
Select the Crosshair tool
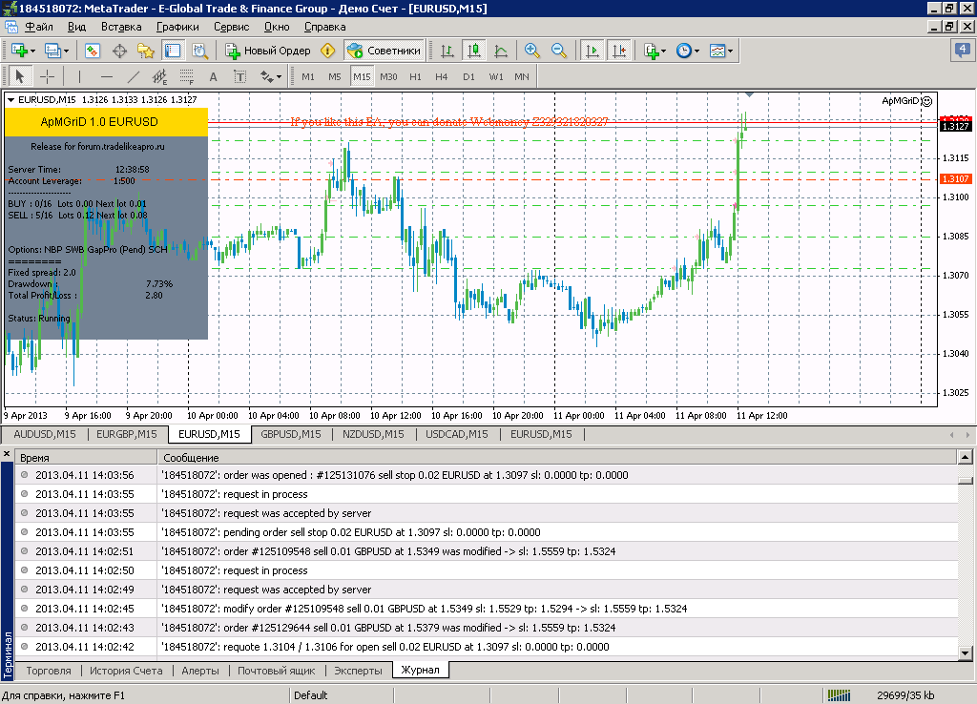click(47, 76)
